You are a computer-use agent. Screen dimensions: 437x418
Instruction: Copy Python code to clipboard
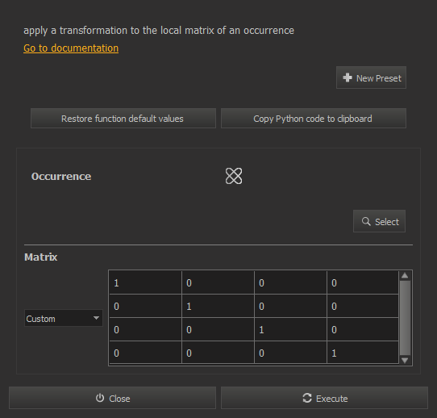click(314, 119)
